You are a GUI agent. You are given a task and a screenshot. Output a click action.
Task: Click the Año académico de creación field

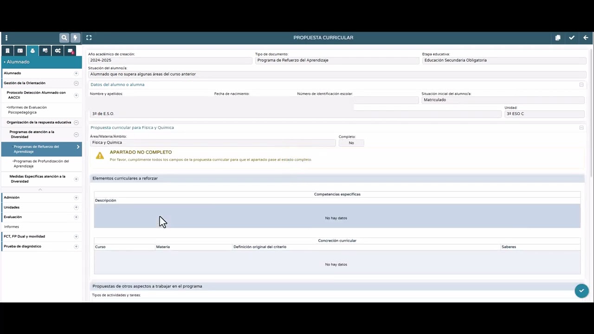[170, 60]
